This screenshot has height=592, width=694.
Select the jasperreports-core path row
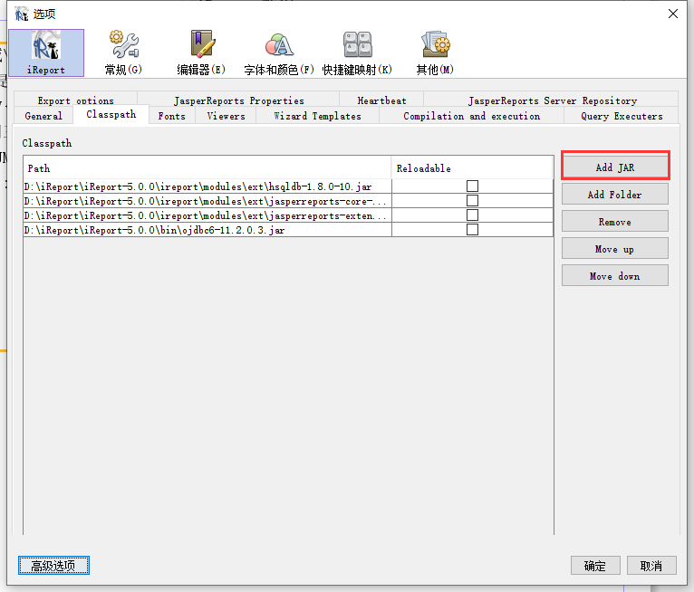pos(207,201)
